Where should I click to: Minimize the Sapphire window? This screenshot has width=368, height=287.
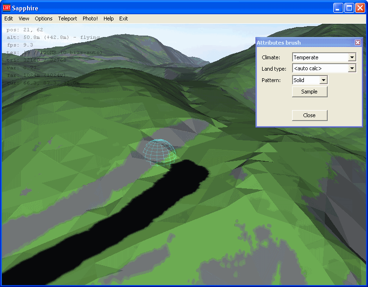pos(338,8)
